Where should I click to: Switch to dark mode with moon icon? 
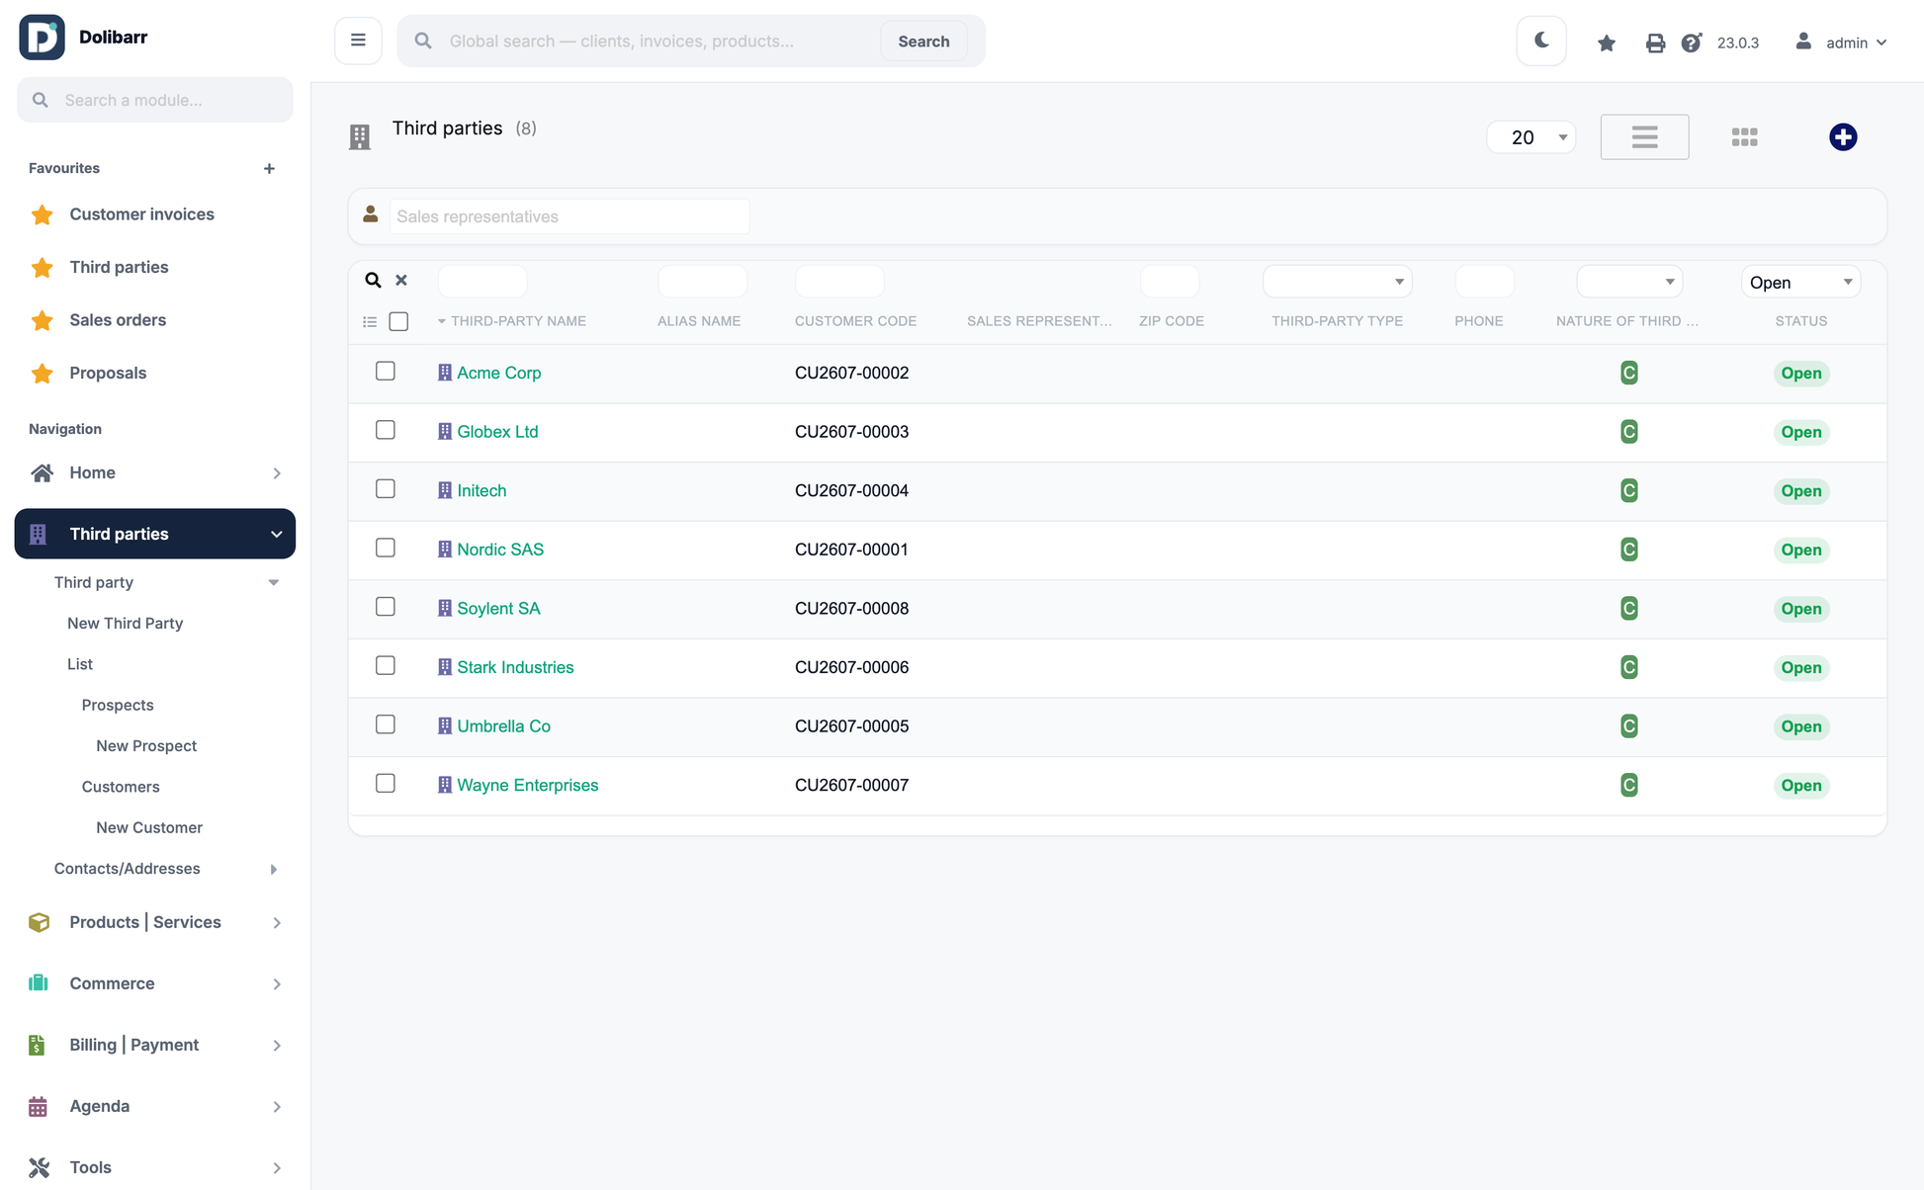click(1541, 41)
